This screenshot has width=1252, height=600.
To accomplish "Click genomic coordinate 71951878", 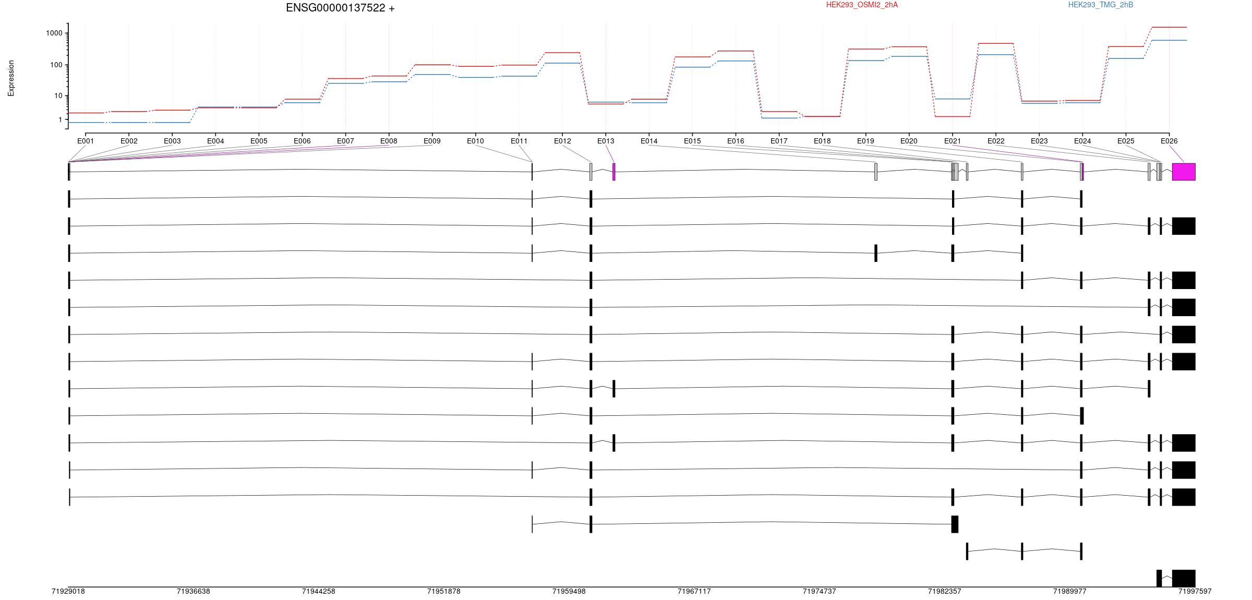I will pos(444,591).
